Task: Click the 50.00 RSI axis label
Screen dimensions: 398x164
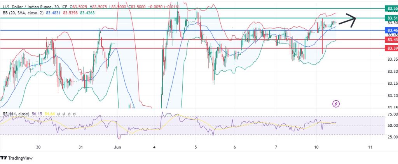Action: 392,126
